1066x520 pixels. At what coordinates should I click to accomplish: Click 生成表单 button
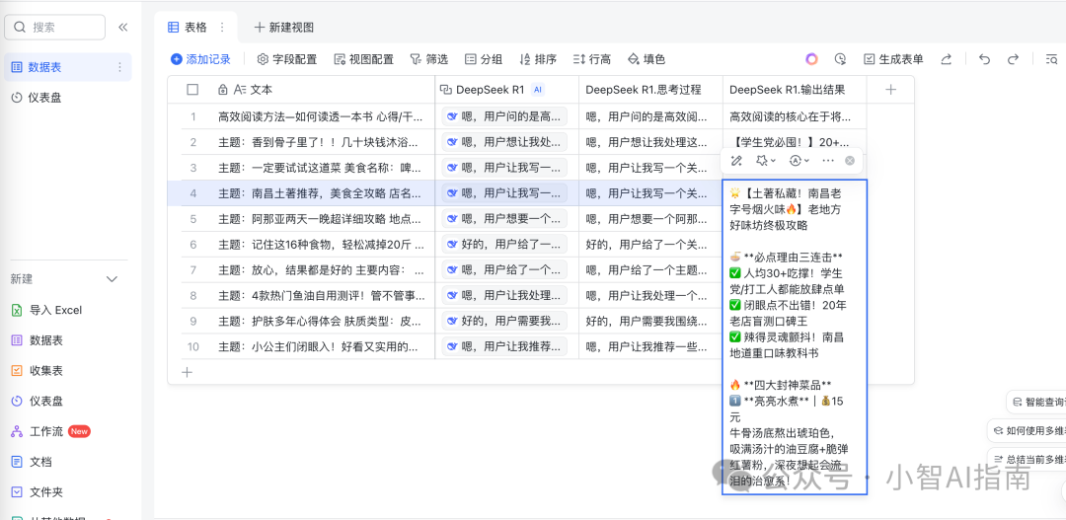tap(893, 59)
